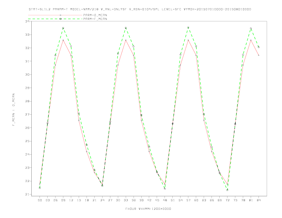Click F_MEAN circle marker at hour 12
The width and height of the screenshot is (282, 218).
click(x=71, y=46)
